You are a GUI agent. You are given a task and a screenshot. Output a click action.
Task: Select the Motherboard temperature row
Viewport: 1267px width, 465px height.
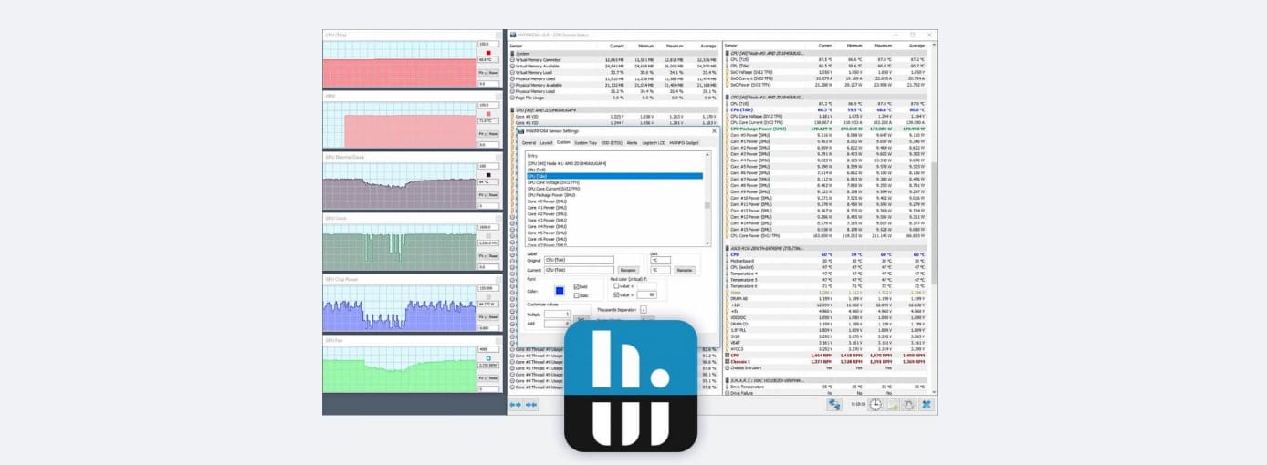827,261
